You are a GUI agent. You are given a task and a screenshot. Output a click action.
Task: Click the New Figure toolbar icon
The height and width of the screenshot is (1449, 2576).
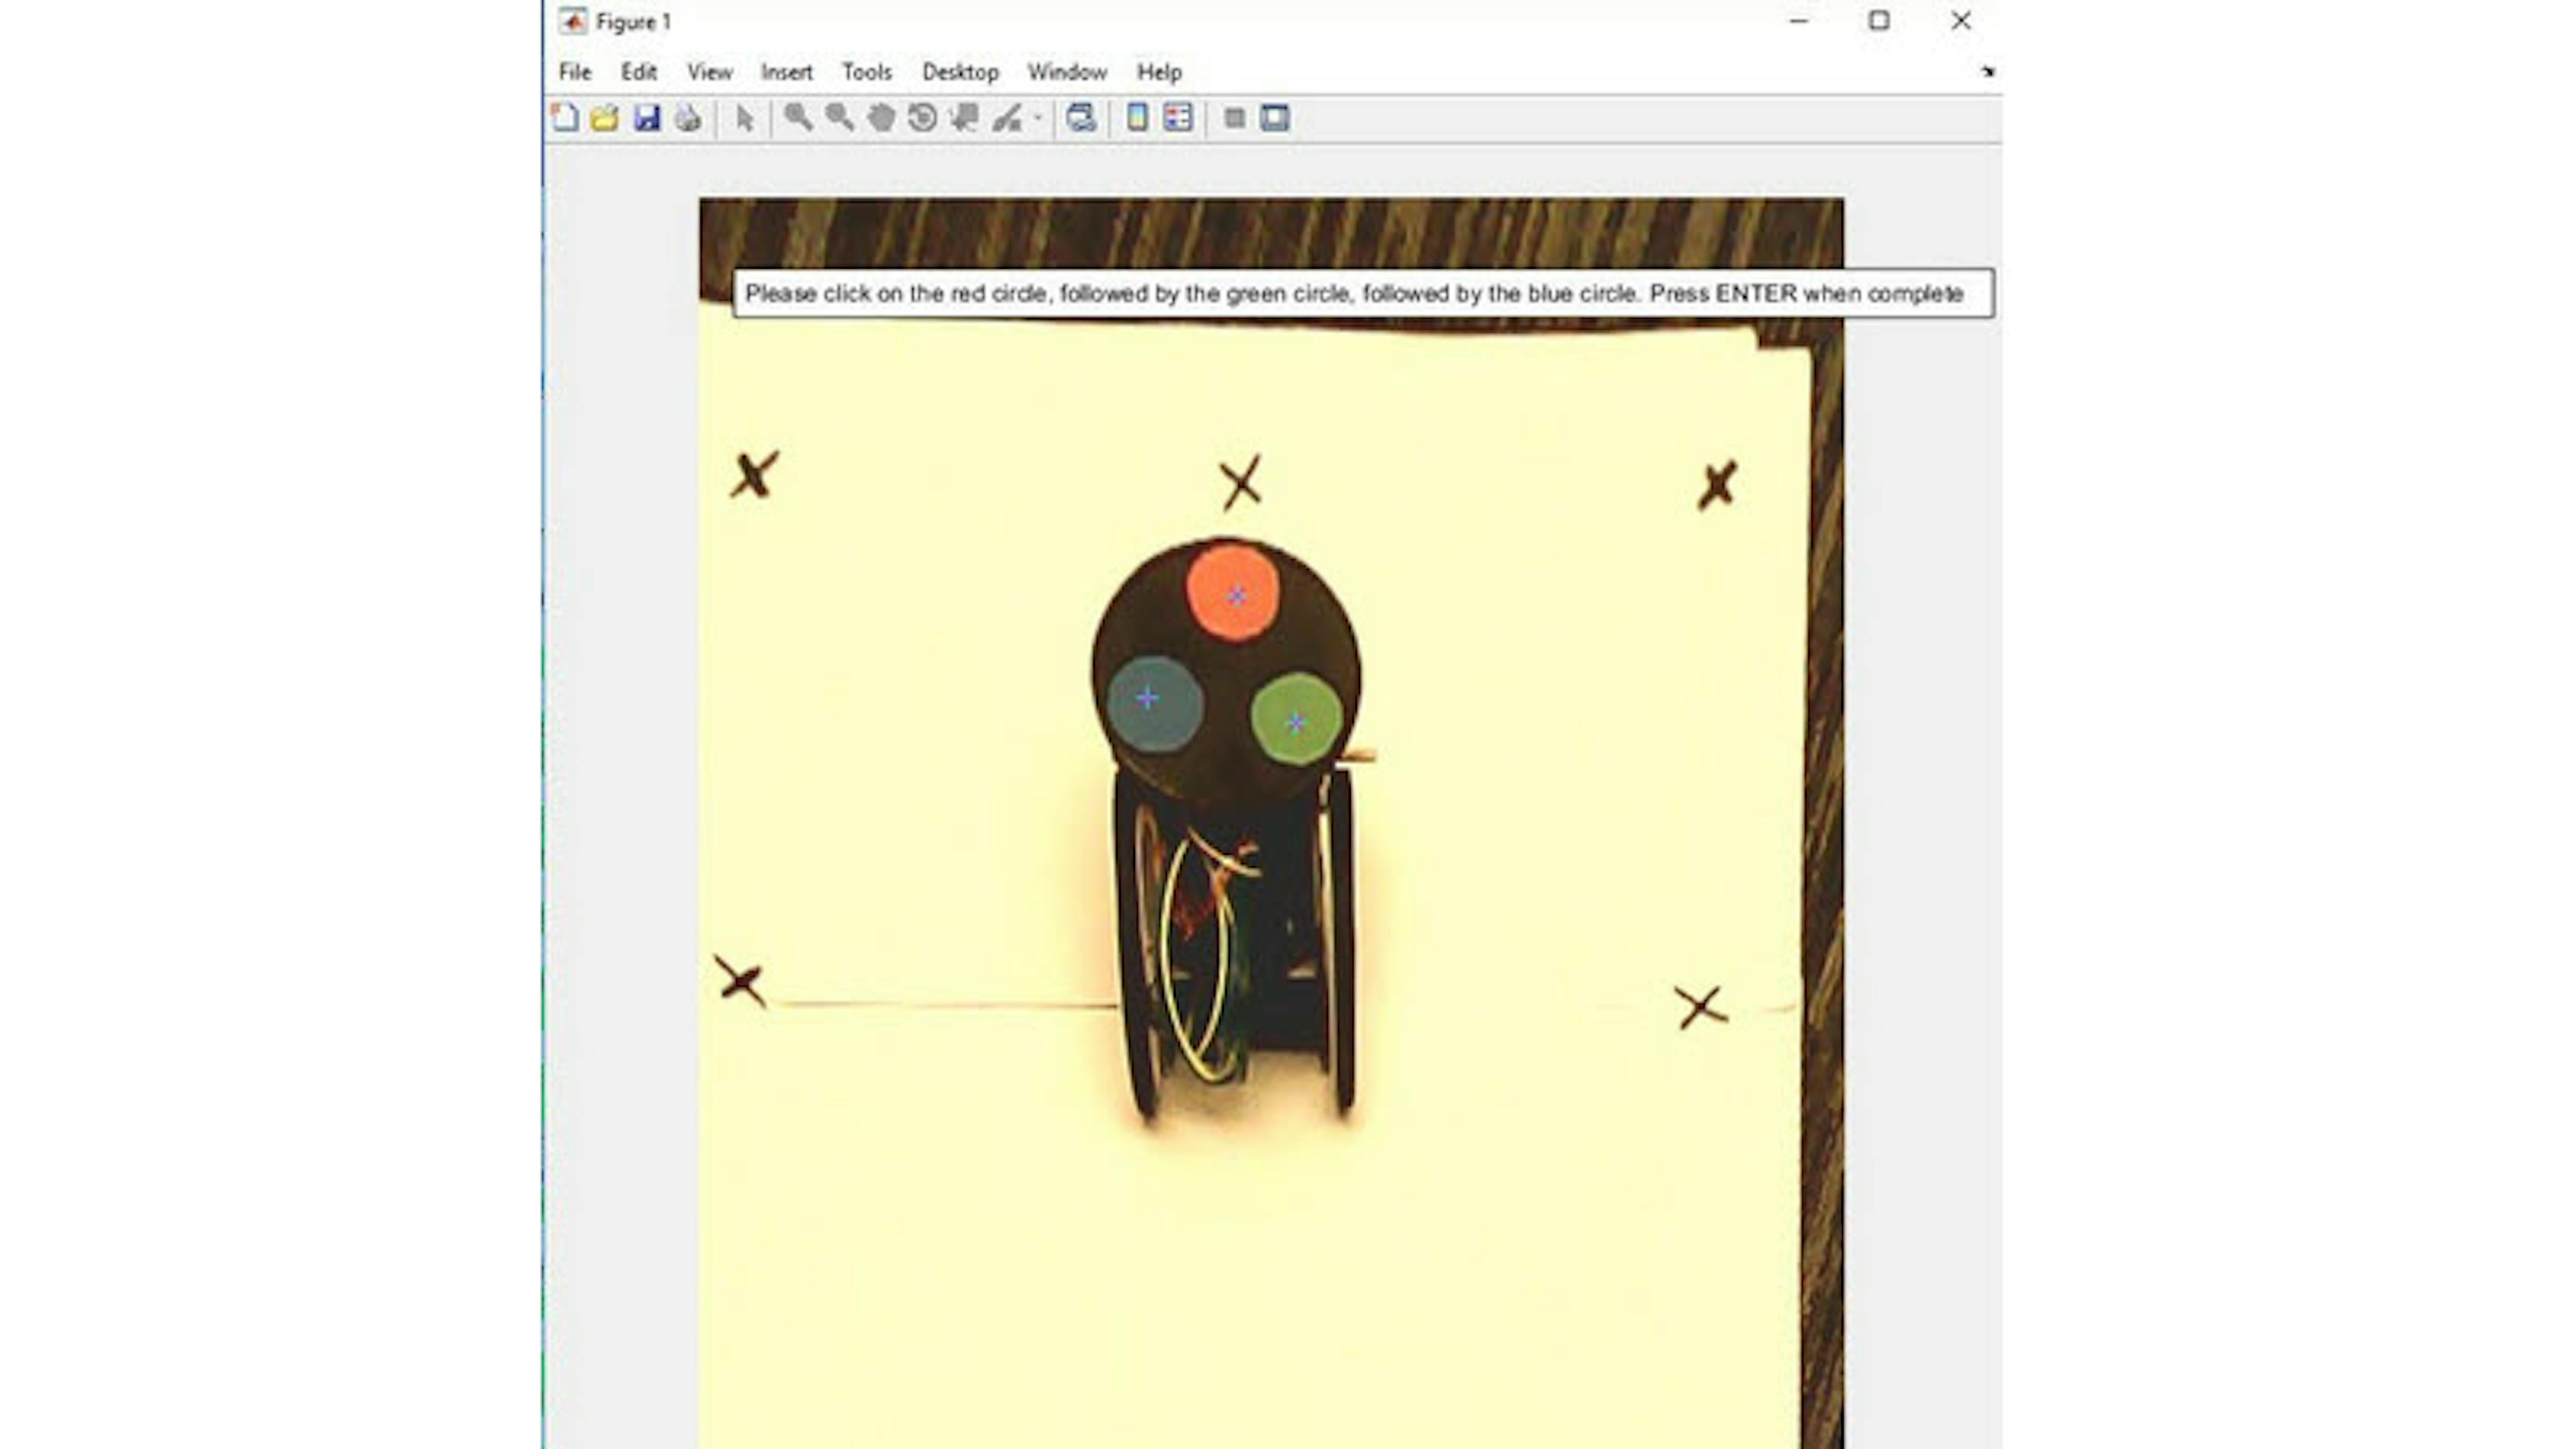tap(565, 118)
